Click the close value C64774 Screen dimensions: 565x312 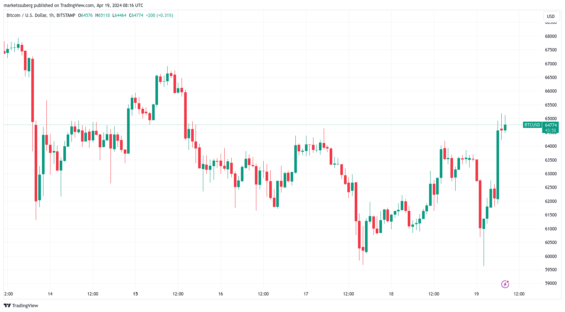pos(136,15)
